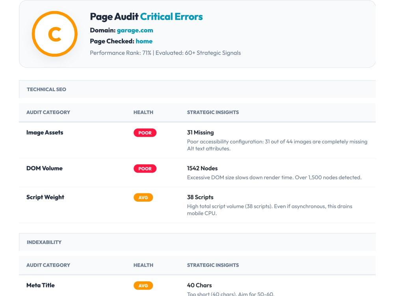
Task: Click the Excessive DOM size description
Action: coord(274,178)
